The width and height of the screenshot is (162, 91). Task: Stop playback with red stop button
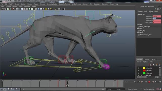coord(149,82)
